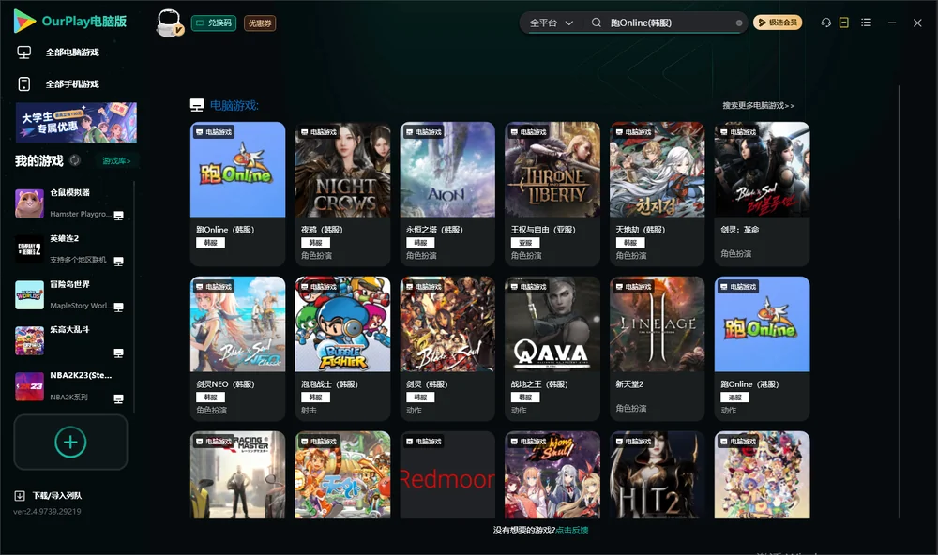Viewport: 938px width, 555px height.
Task: Clear the search box text
Action: click(739, 23)
